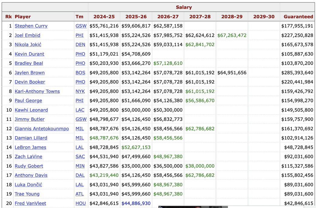Click NYK team abbreviation link
Viewport: 316px width, 208px height.
coord(80,91)
